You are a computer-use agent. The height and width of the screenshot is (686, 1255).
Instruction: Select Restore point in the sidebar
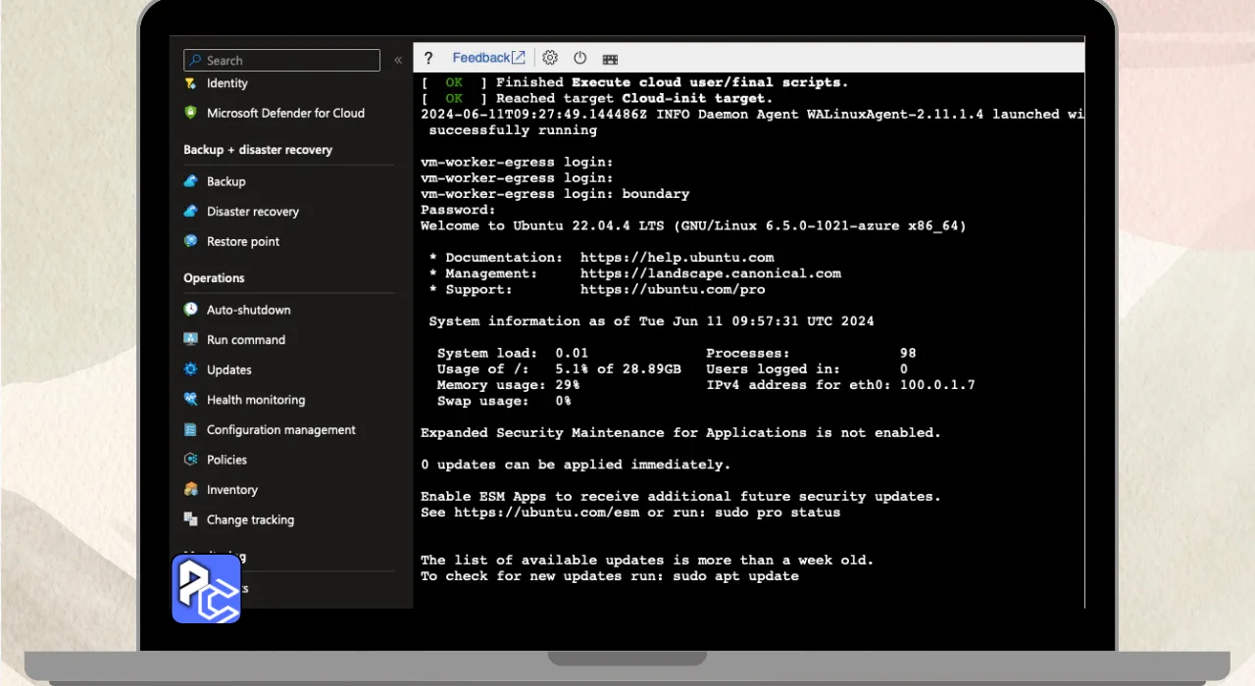tap(242, 242)
